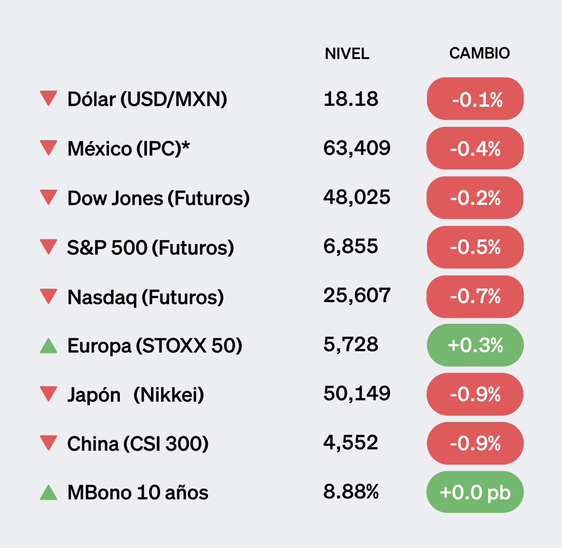Click the Europa (STOXX 50) label

tap(155, 346)
